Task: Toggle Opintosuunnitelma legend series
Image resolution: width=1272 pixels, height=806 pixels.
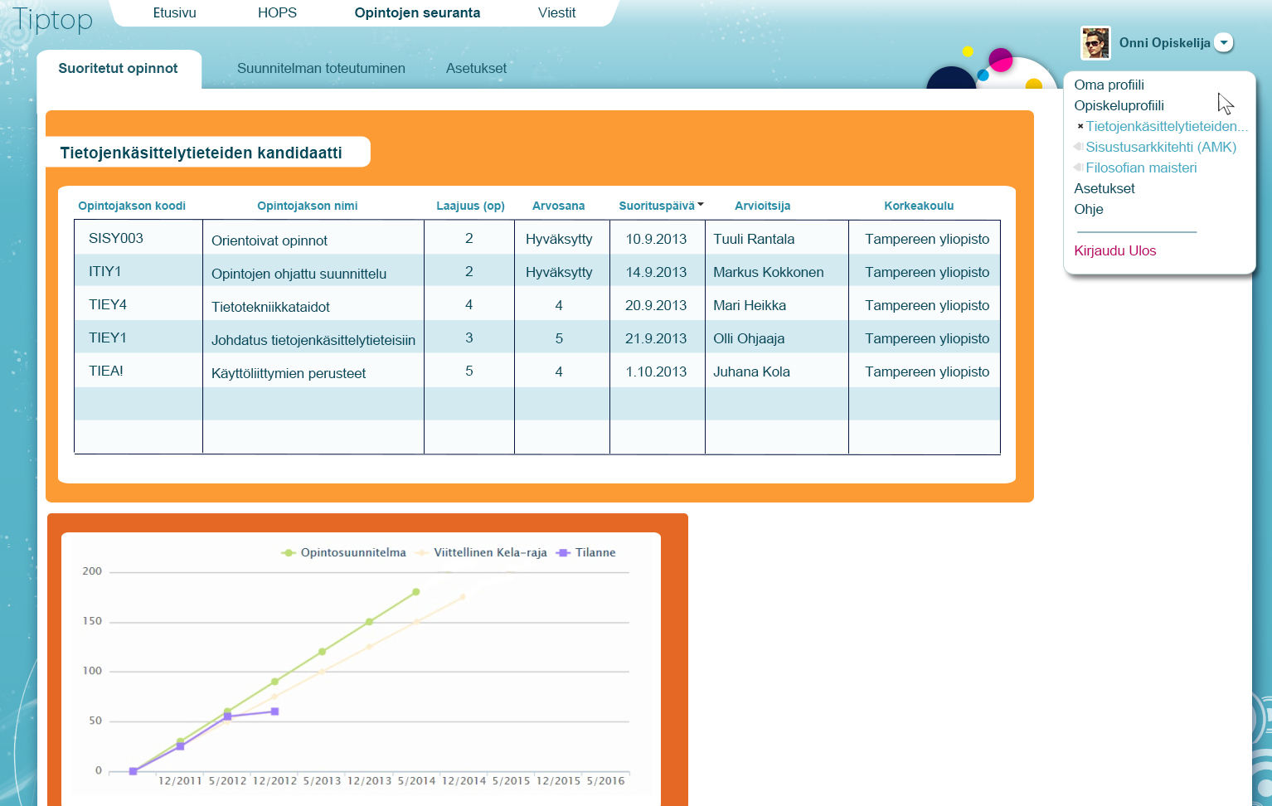Action: (x=344, y=552)
